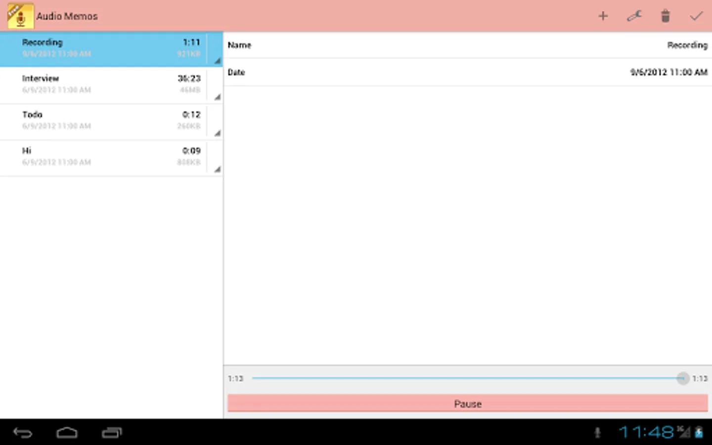The width and height of the screenshot is (712, 445).
Task: Tap the Android home button
Action: (x=67, y=433)
